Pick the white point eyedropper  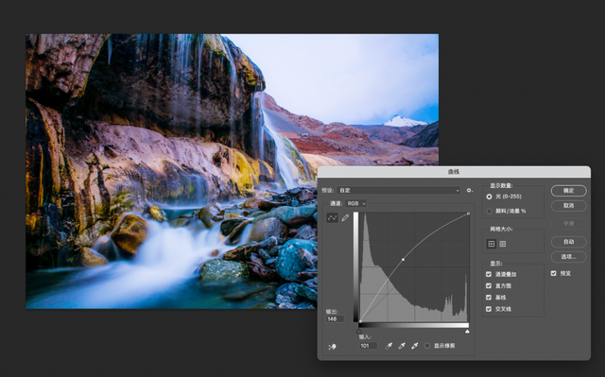pos(415,346)
